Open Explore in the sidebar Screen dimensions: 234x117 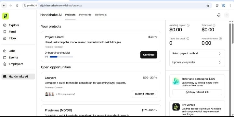11,25
